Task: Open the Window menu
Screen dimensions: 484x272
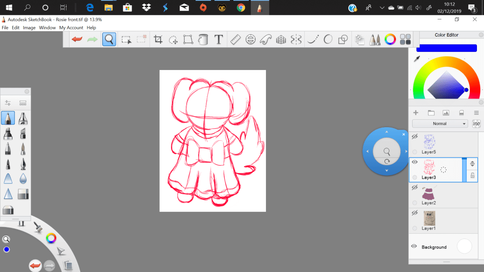Action: (x=47, y=28)
